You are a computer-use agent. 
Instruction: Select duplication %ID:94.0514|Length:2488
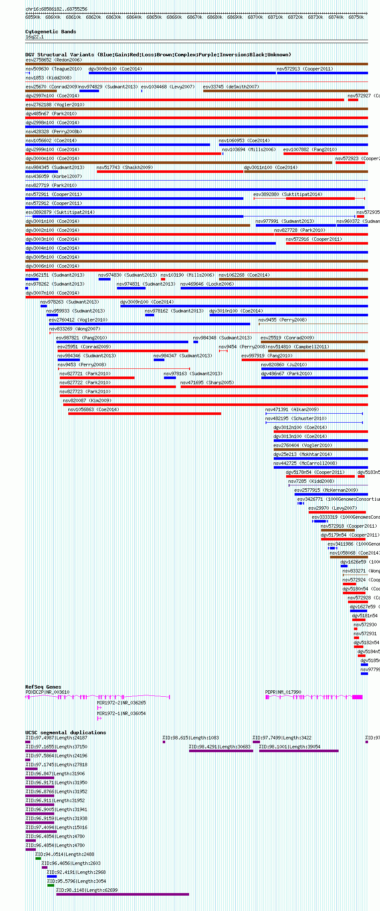tap(64, 854)
